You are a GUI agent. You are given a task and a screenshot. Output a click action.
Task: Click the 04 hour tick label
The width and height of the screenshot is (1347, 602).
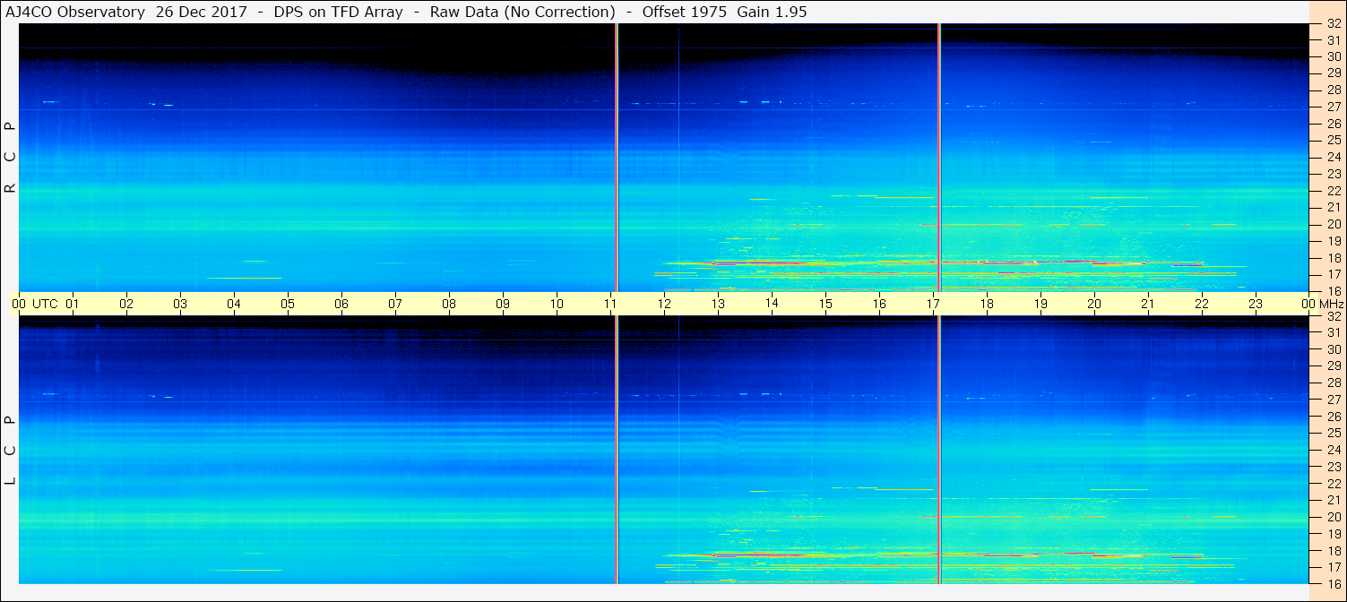point(234,304)
